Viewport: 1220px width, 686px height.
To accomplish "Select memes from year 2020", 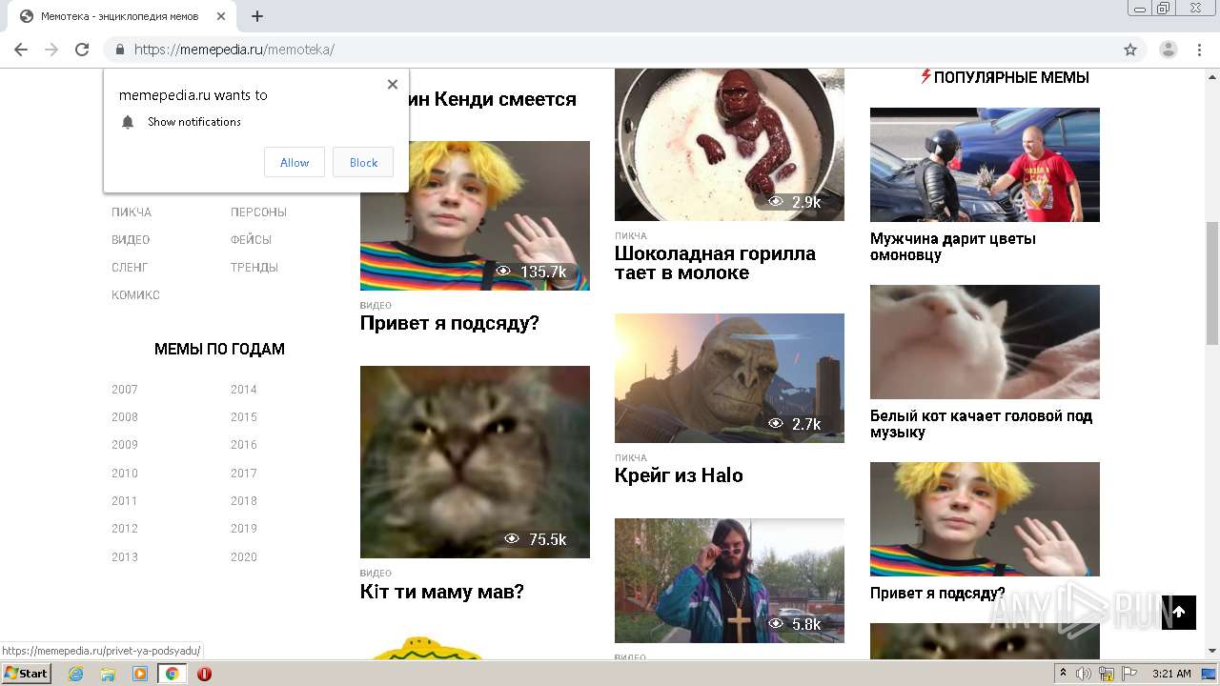I will [x=244, y=557].
